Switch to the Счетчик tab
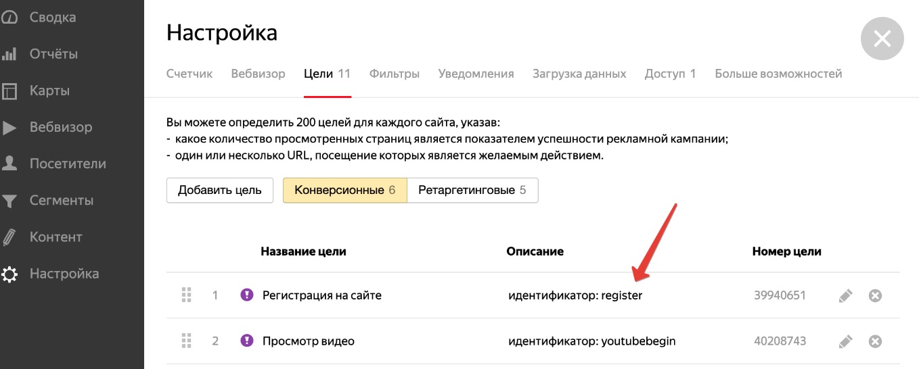The width and height of the screenshot is (919, 369). click(189, 74)
